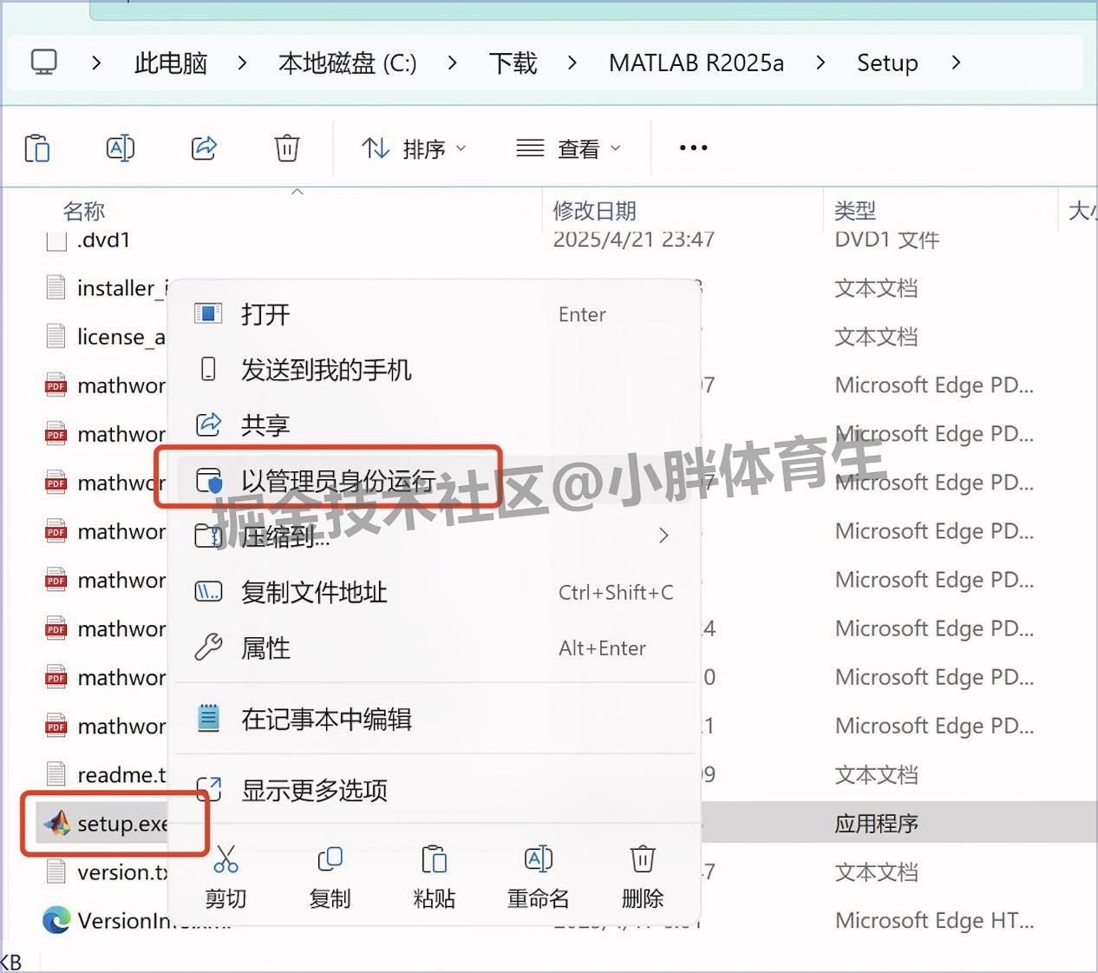Click the Edge HTML file icon near VersionInfo

56,920
